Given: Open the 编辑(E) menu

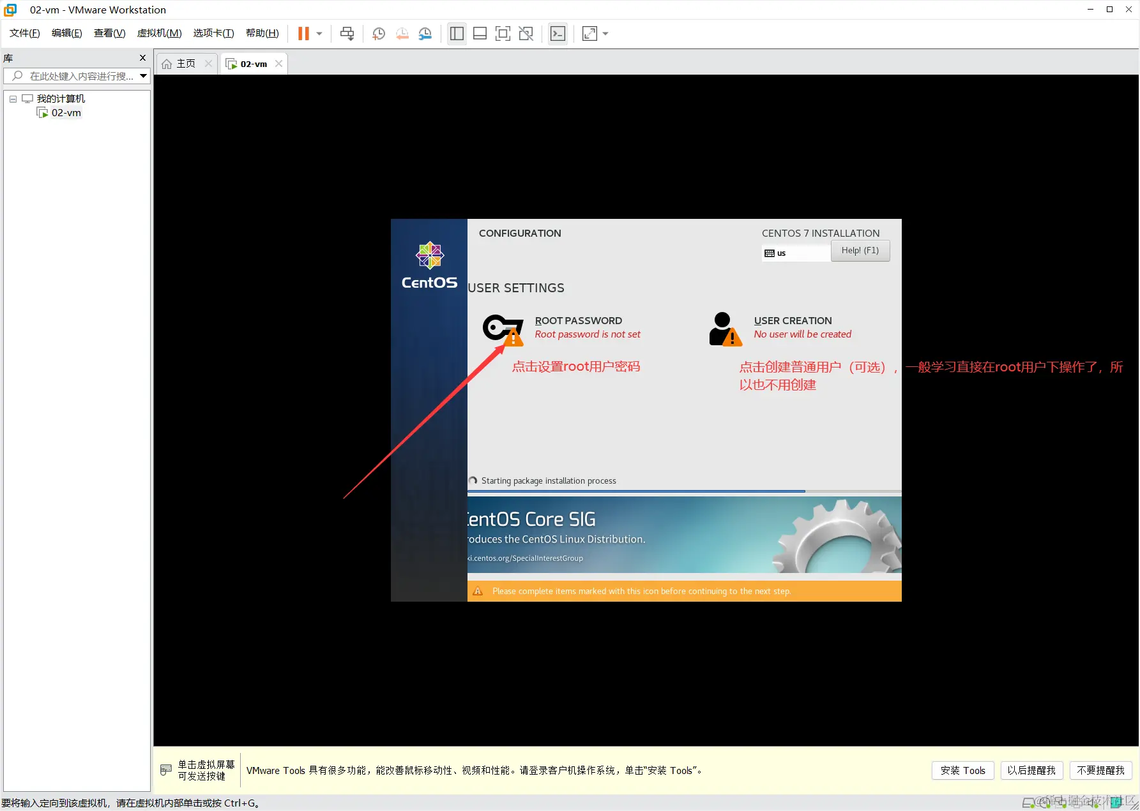Looking at the screenshot, I should click(67, 33).
